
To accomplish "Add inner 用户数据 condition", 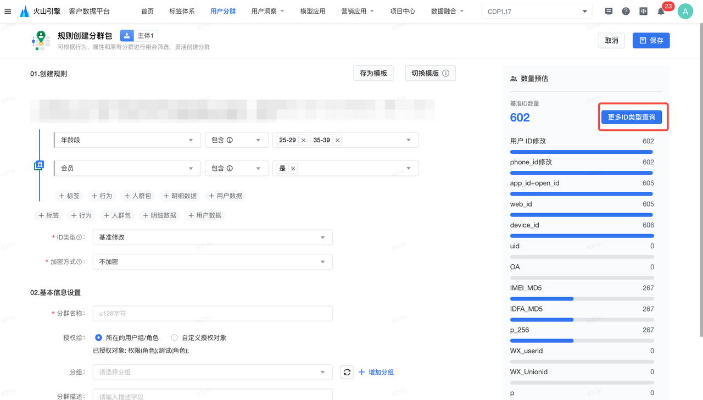I will point(225,196).
